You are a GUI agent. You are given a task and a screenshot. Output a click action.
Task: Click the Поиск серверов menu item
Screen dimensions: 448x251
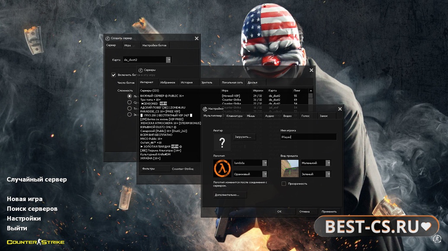coord(32,209)
